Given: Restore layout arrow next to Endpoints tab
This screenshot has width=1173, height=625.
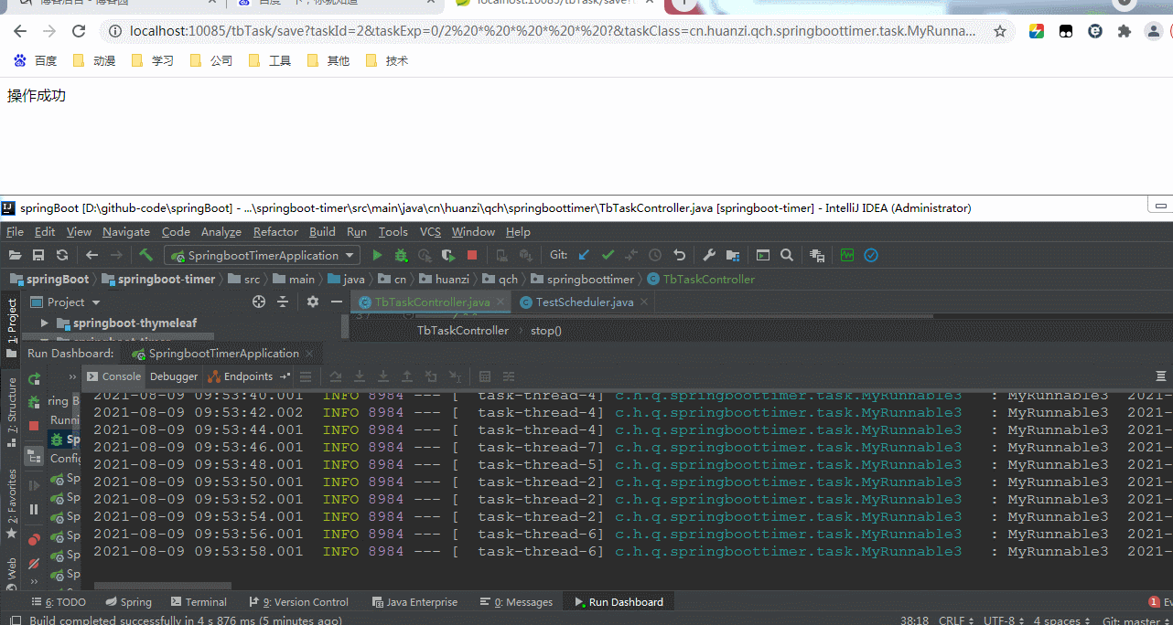Looking at the screenshot, I should (285, 376).
